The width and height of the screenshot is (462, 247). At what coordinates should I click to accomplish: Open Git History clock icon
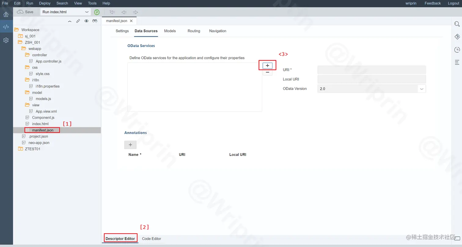(457, 49)
